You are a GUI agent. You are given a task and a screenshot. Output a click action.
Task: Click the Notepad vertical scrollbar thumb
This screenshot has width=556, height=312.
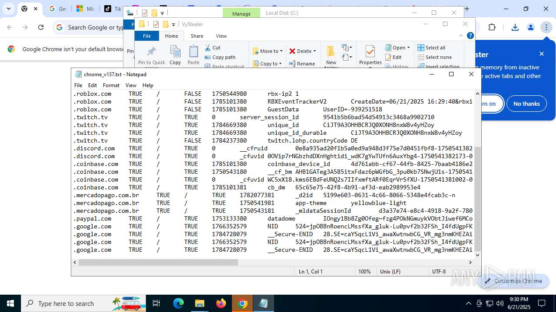click(x=478, y=199)
